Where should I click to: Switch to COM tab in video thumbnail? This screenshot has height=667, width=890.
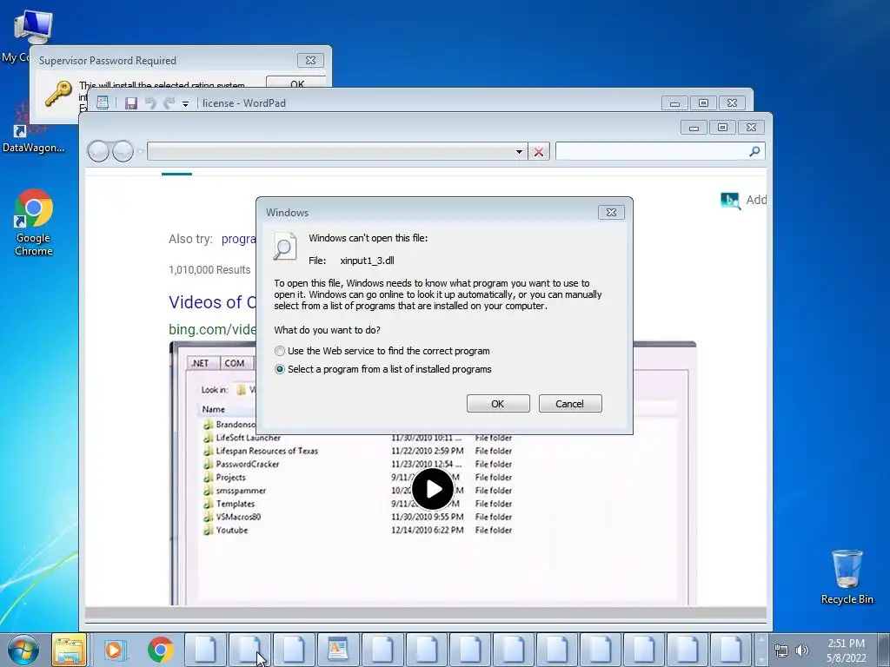[235, 363]
